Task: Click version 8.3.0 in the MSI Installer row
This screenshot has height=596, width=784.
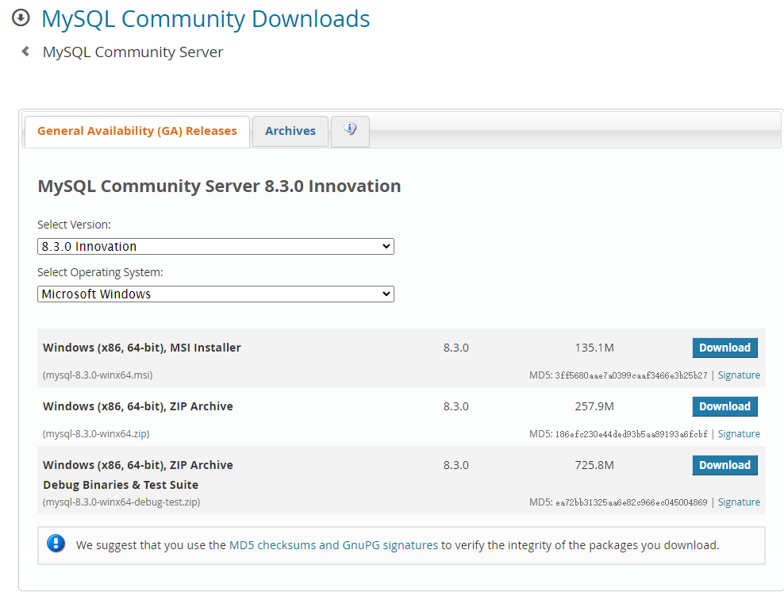Action: [456, 348]
